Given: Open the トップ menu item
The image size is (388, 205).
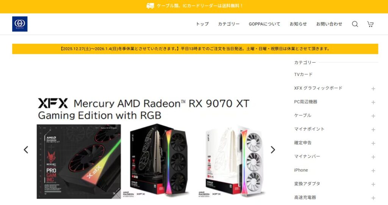Looking at the screenshot, I should [x=202, y=24].
